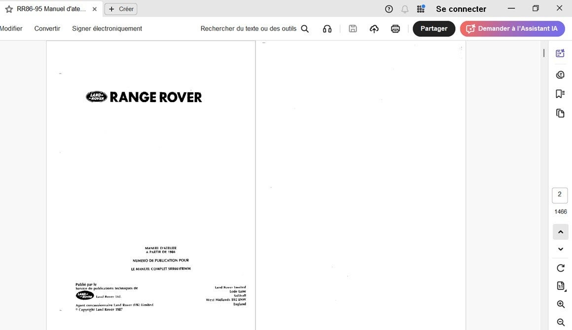The height and width of the screenshot is (330, 572).
Task: Click the Rechercher du texte ou des outils field
Action: [249, 29]
